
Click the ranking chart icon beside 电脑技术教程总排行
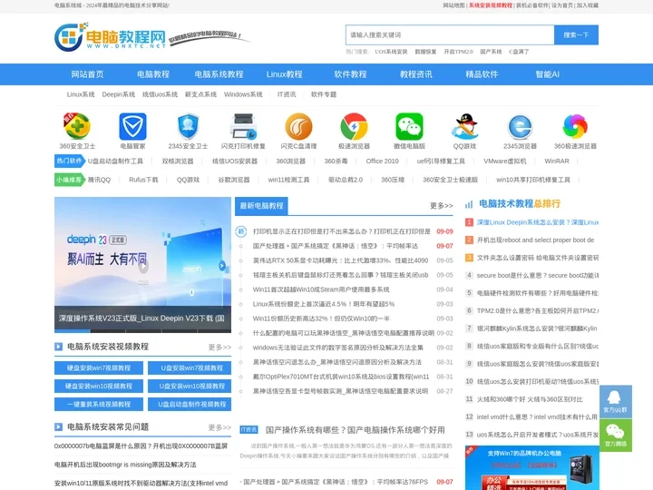(469, 204)
